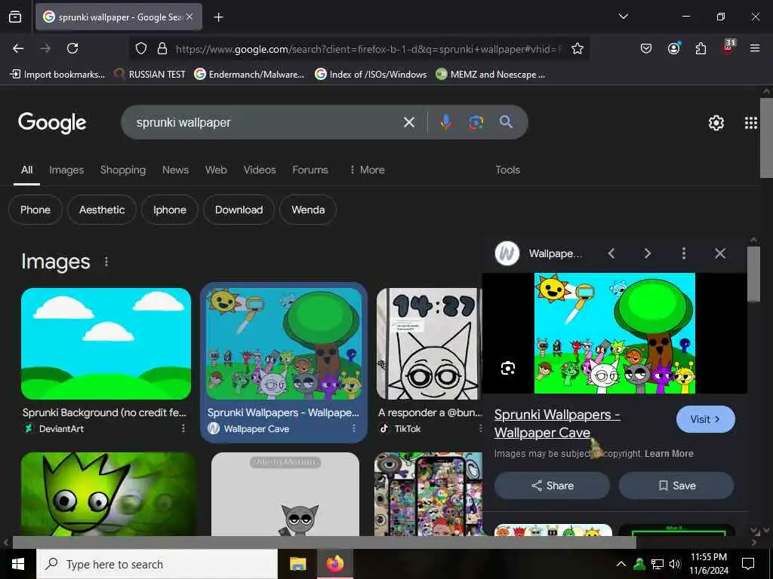Open the More search filters dropdown
The height and width of the screenshot is (579, 773).
pyautogui.click(x=367, y=170)
